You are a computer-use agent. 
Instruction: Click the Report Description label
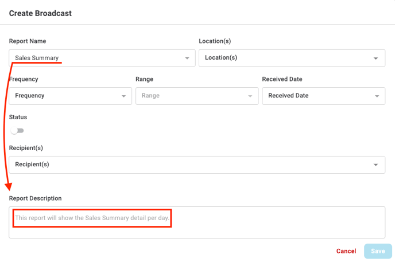pos(35,198)
